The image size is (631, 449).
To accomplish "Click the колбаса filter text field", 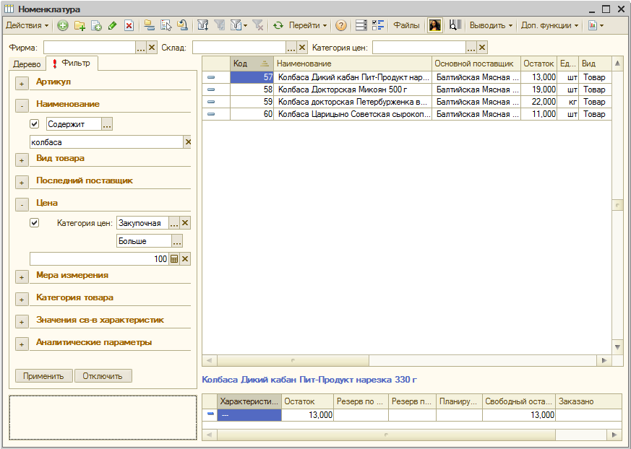I will click(106, 142).
